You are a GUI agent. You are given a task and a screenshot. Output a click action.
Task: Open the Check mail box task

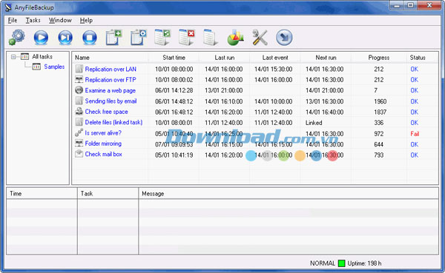[x=104, y=155]
